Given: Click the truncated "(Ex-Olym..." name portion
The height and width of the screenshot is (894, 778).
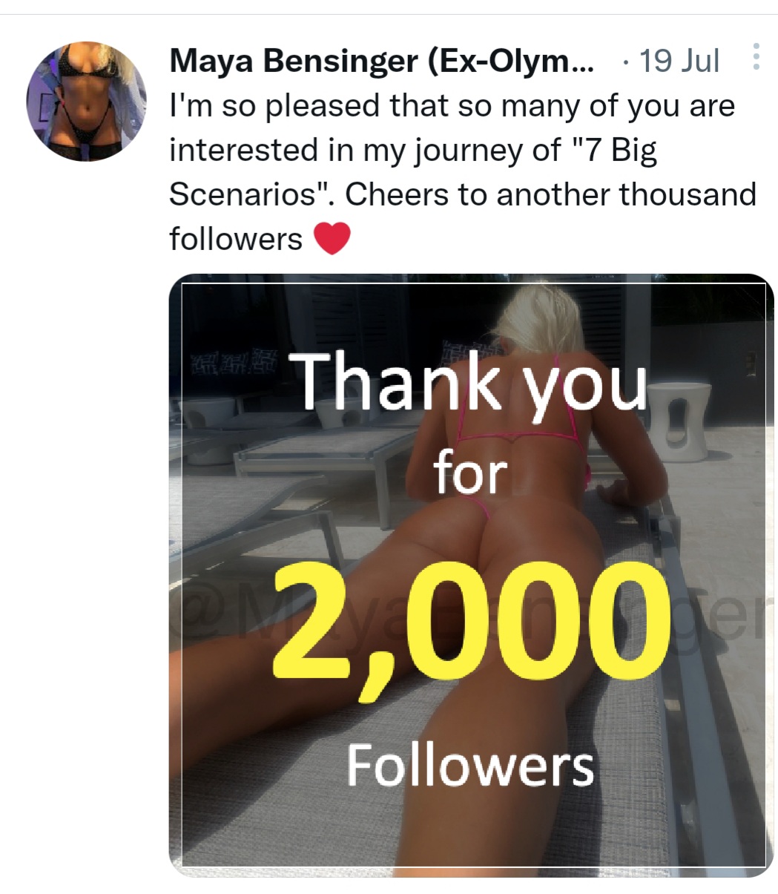Looking at the screenshot, I should [x=512, y=62].
